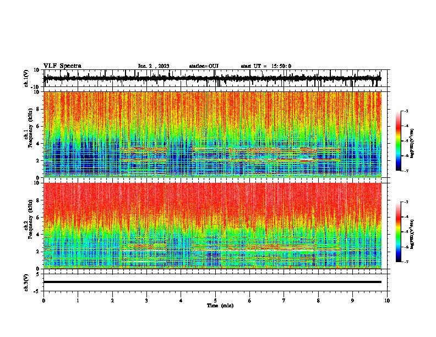
Task: Click the '2' tick on the Time axis
Action: [112, 301]
